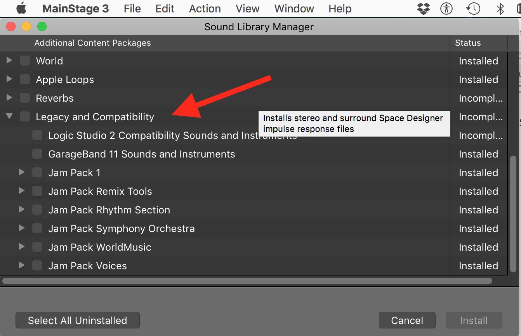
Task: Select the Legacy and Compatibility row label
Action: point(95,117)
